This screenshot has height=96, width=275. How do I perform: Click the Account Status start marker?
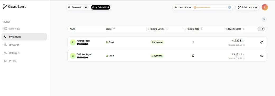pyautogui.click(x=195, y=7)
